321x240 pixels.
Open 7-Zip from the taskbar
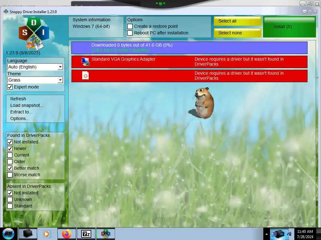[86, 234]
